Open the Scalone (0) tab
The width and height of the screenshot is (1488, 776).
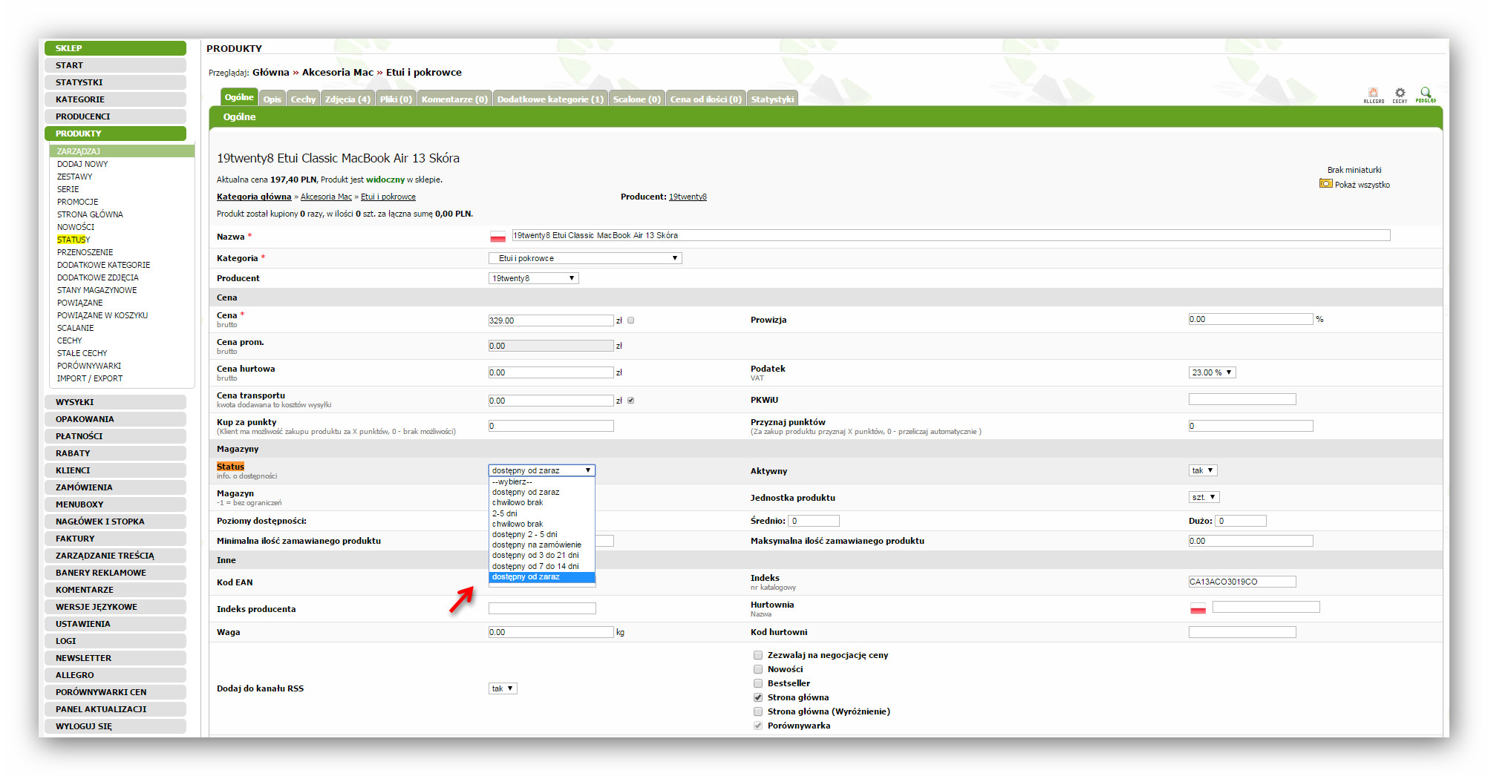point(636,99)
